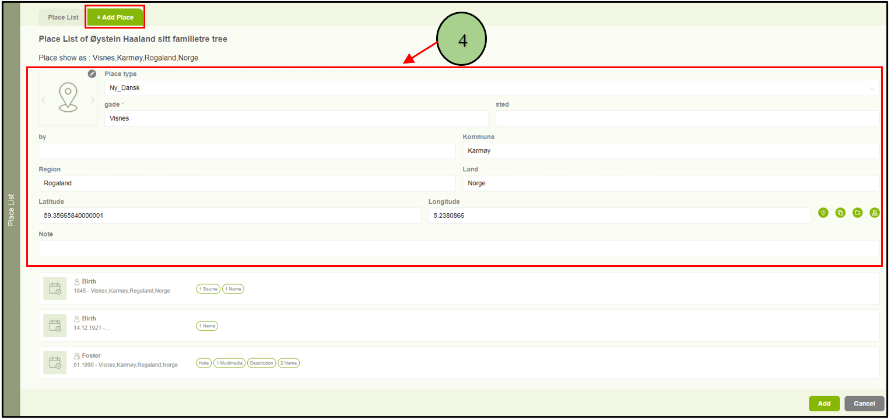891x420 pixels.
Task: Click the Latitude input field
Action: tap(230, 216)
